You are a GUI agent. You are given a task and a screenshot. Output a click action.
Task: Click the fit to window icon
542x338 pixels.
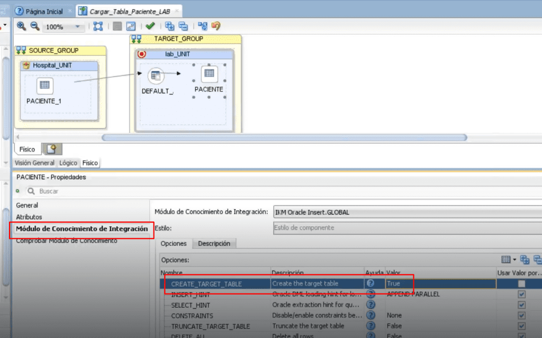pos(98,26)
